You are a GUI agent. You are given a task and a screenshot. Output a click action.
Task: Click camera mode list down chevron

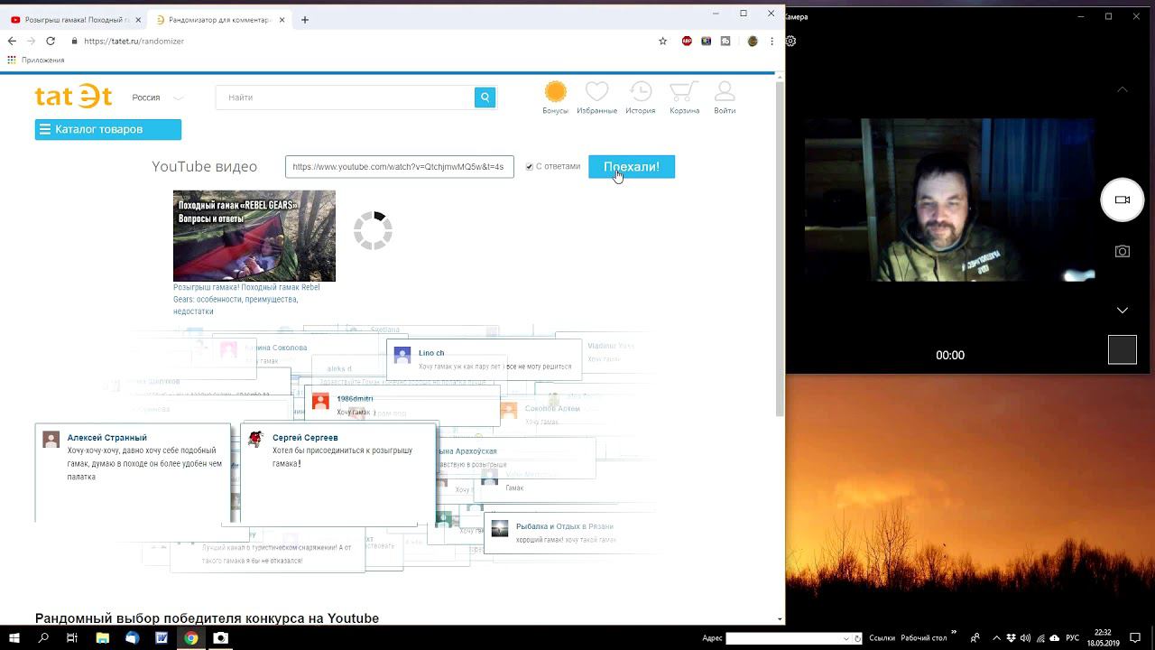1123,310
